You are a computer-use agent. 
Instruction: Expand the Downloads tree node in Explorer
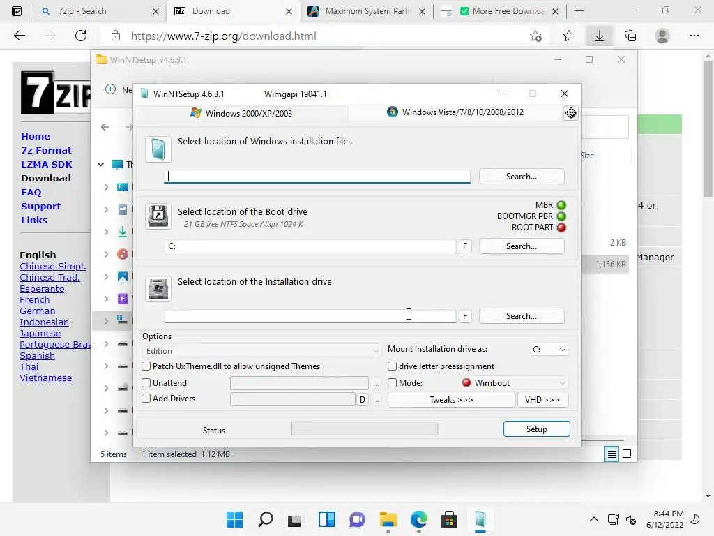(x=106, y=232)
